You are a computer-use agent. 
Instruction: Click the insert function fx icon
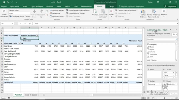30,23
